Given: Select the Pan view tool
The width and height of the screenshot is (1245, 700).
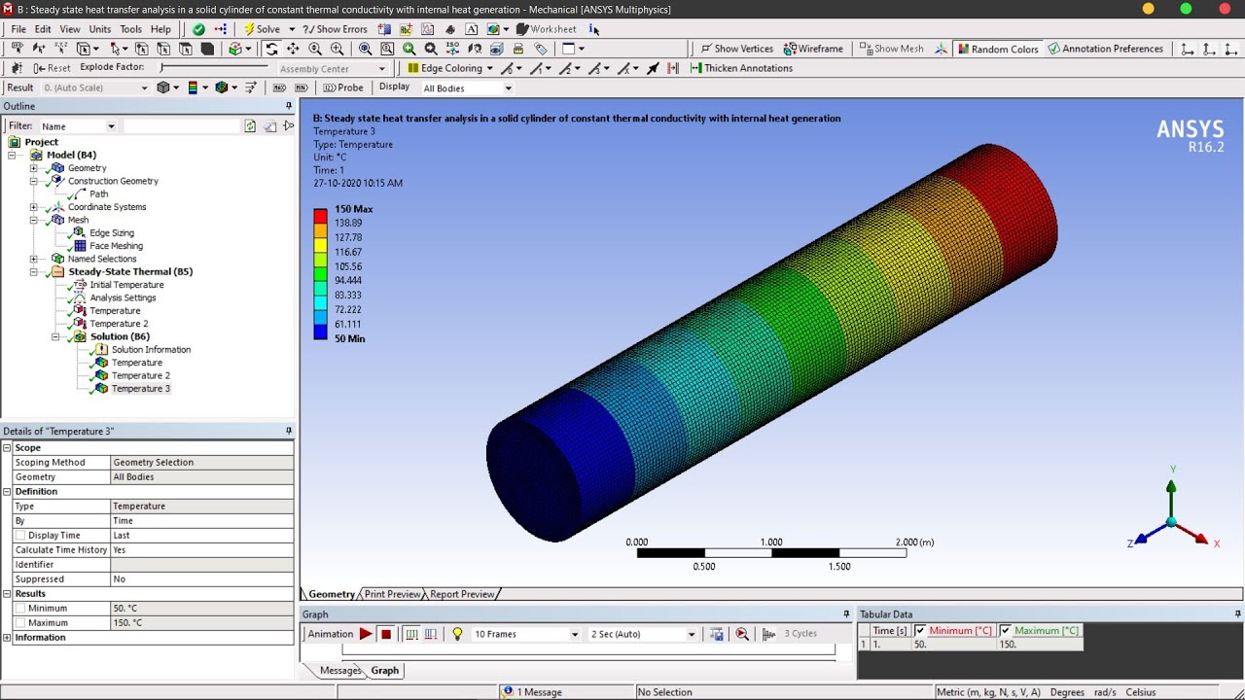Looking at the screenshot, I should [x=293, y=49].
